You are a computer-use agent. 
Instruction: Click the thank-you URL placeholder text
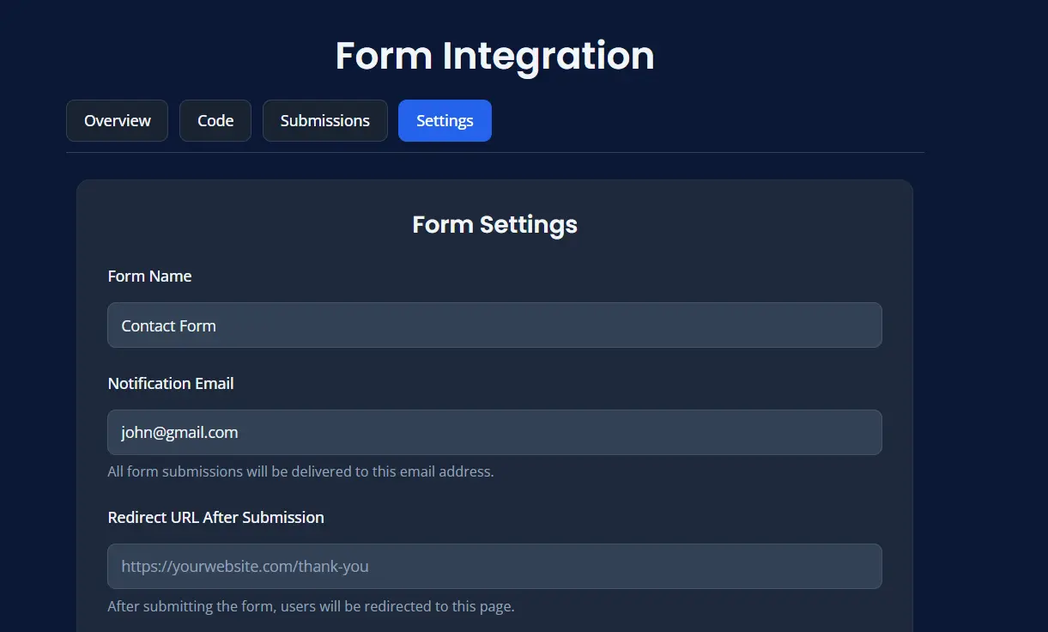245,567
